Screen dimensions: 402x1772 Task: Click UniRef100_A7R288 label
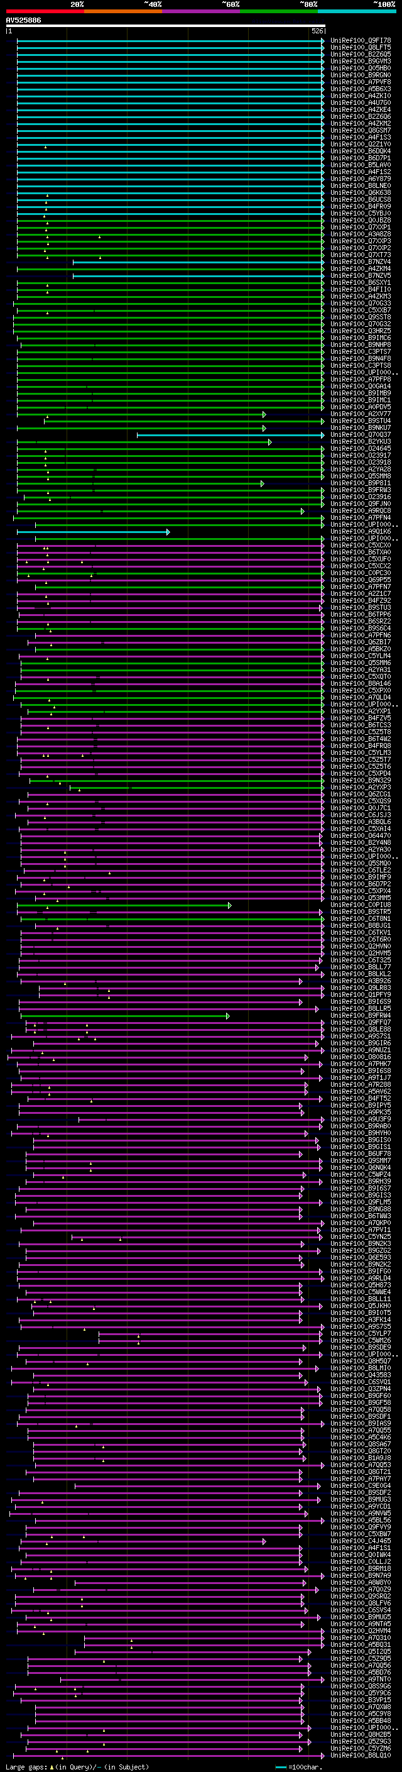click(x=361, y=1085)
